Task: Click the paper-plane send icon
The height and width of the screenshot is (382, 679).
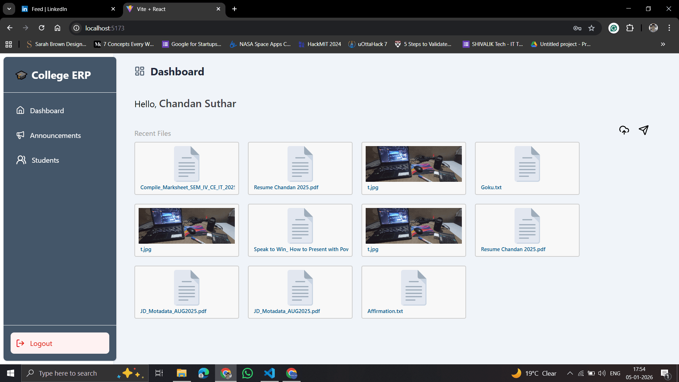Action: tap(644, 130)
